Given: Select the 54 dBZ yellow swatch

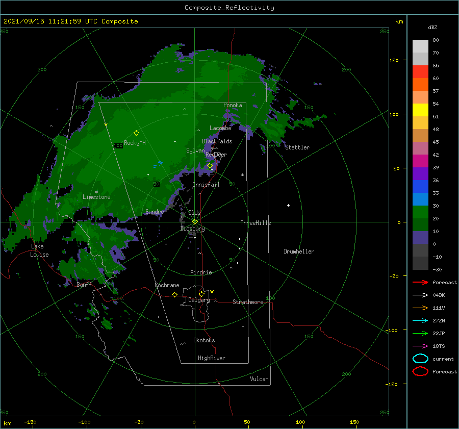Looking at the screenshot, I should [420, 110].
